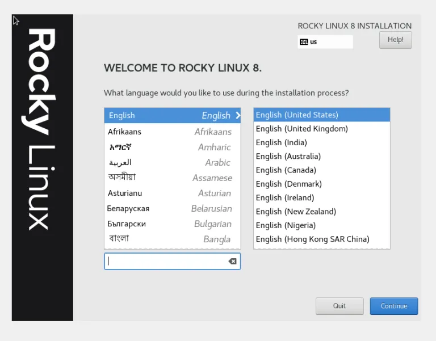Click the us keyboard layout indicator

click(x=325, y=42)
